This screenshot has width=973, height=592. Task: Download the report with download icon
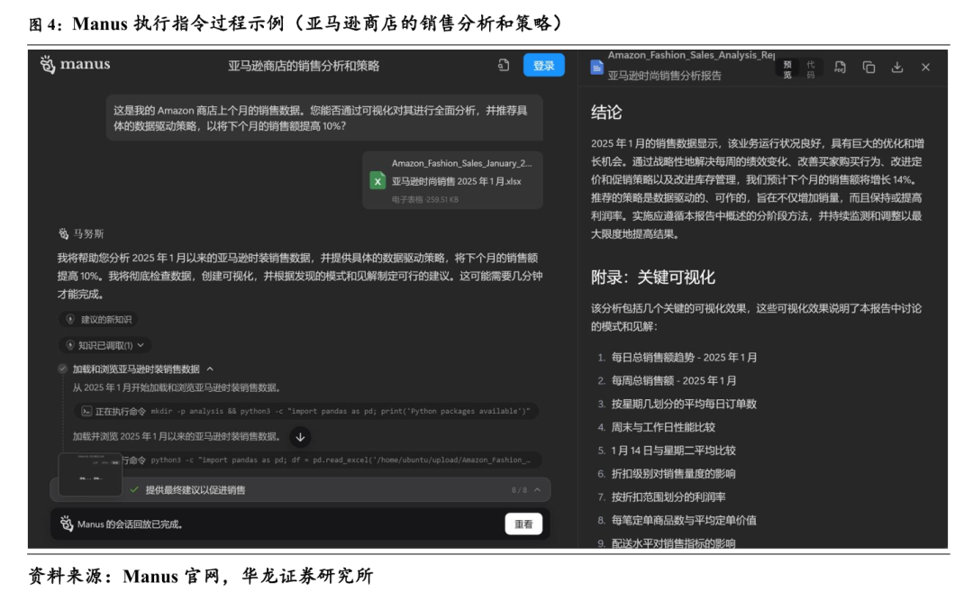pos(897,67)
